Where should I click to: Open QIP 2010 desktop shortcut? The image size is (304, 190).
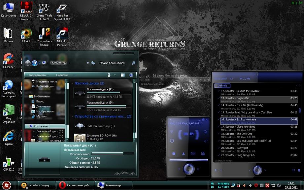[x=9, y=164]
